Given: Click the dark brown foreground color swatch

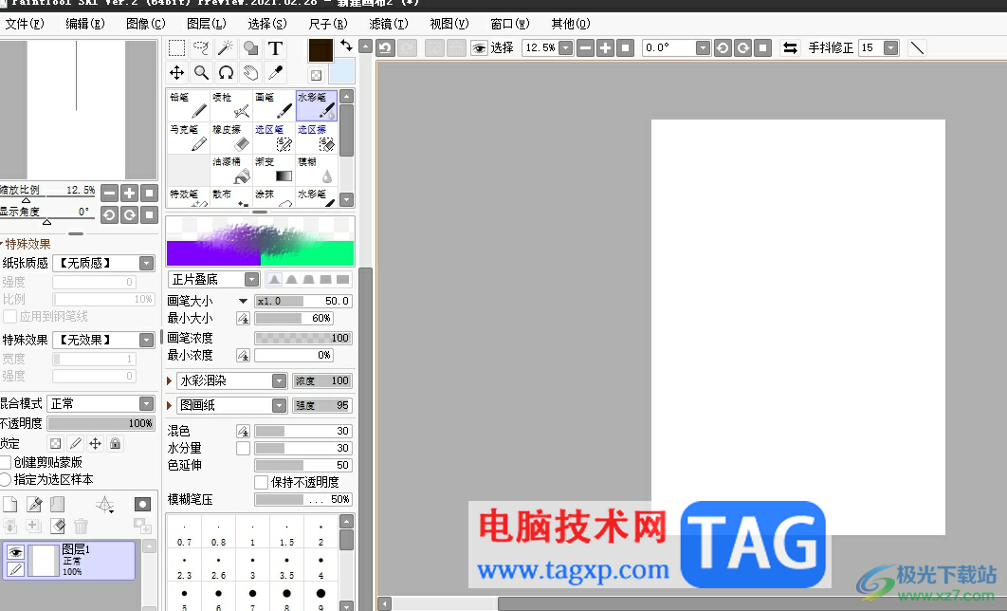Looking at the screenshot, I should tap(320, 50).
